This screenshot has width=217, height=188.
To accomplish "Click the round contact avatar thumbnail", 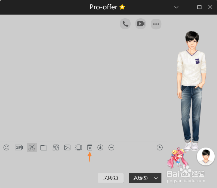I will [x=206, y=157].
